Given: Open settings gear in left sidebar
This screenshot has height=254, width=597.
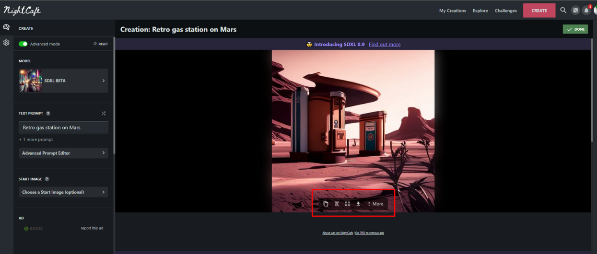Looking at the screenshot, I should pos(6,43).
